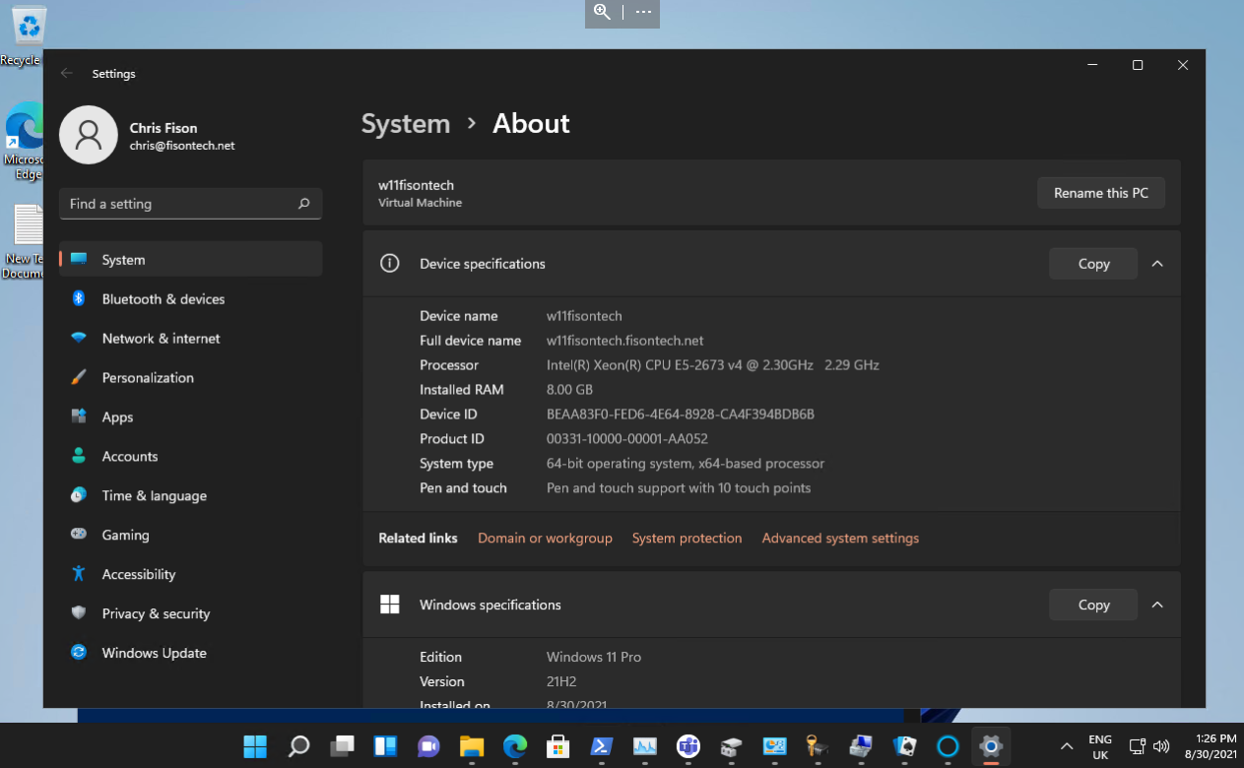The height and width of the screenshot is (768, 1244).
Task: Show hidden icons in the system tray
Action: [1066, 746]
